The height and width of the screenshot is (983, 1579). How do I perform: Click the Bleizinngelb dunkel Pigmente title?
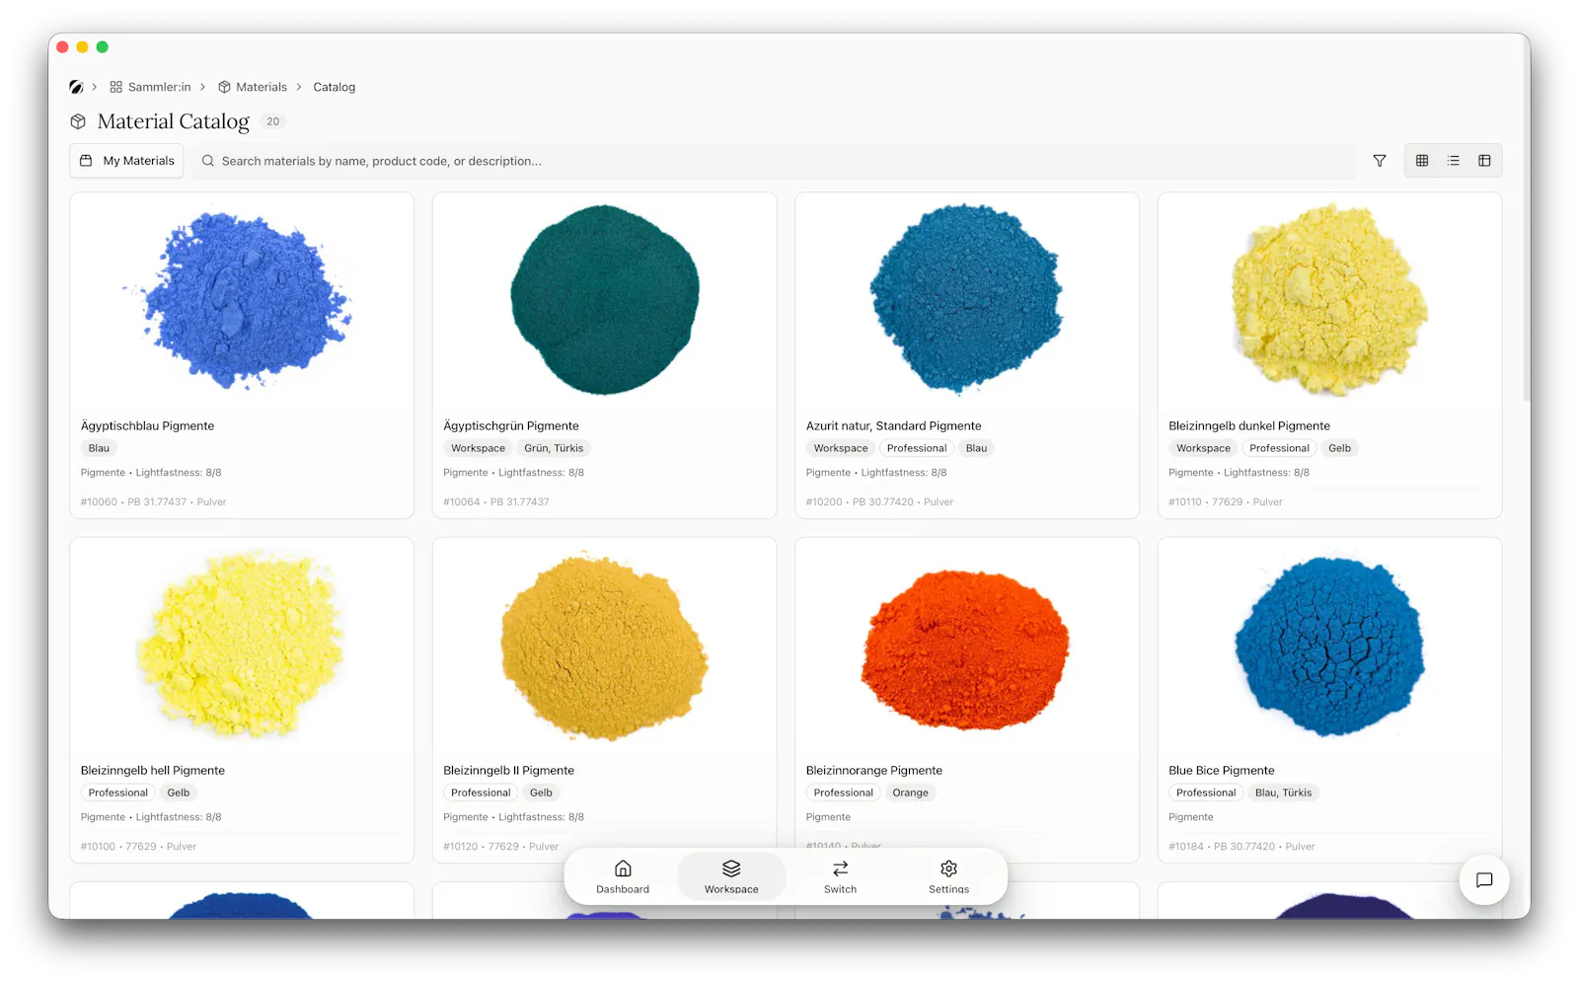click(x=1249, y=426)
